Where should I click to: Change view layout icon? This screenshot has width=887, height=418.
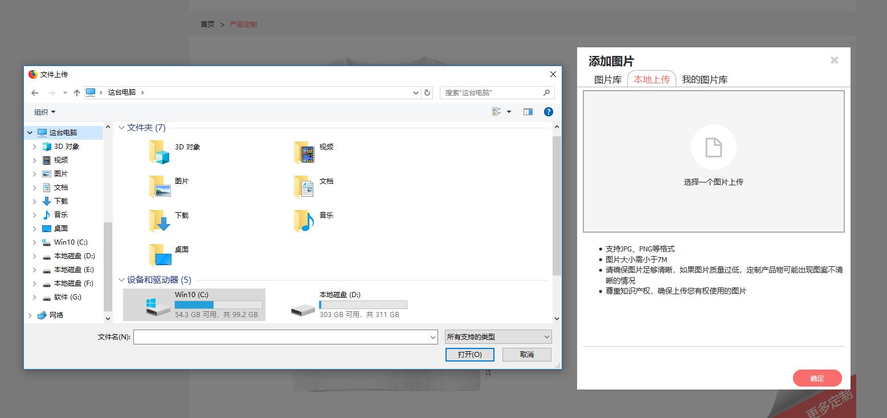pos(497,112)
